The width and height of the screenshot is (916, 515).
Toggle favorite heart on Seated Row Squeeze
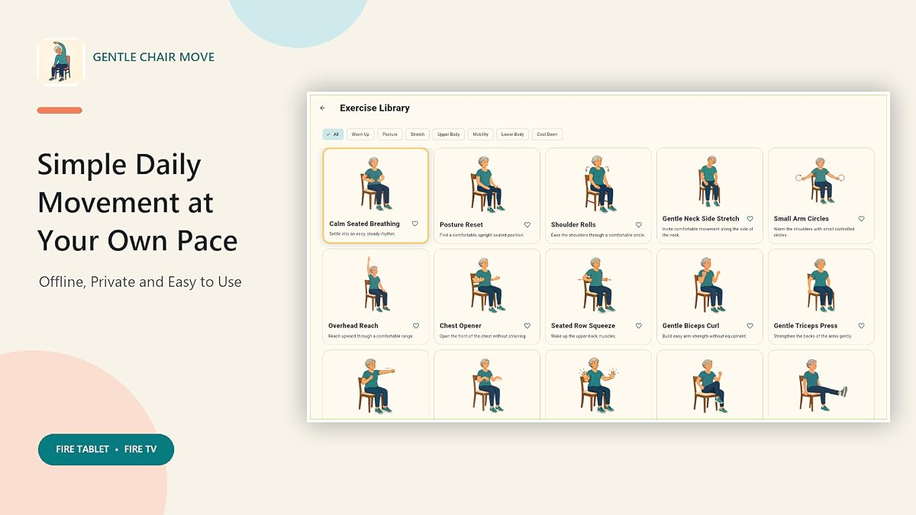638,326
